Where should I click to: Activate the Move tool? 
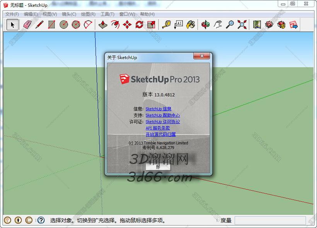click(127, 25)
